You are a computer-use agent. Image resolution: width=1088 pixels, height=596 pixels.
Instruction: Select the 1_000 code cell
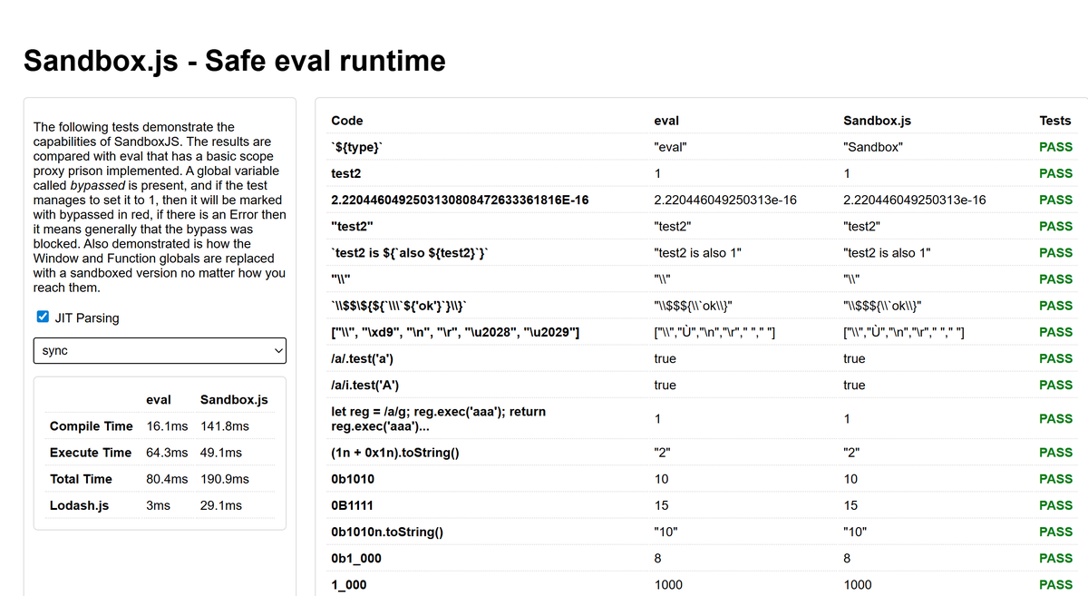tap(349, 584)
